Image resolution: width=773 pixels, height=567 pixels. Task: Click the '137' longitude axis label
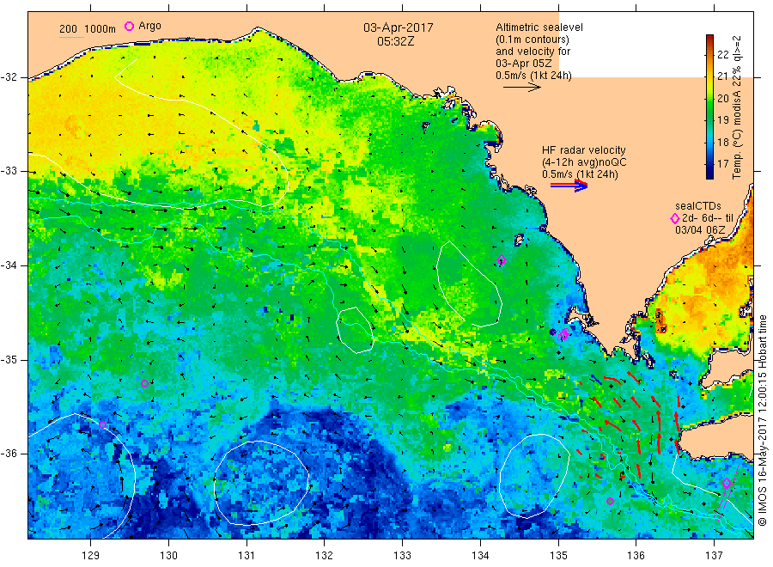click(714, 556)
